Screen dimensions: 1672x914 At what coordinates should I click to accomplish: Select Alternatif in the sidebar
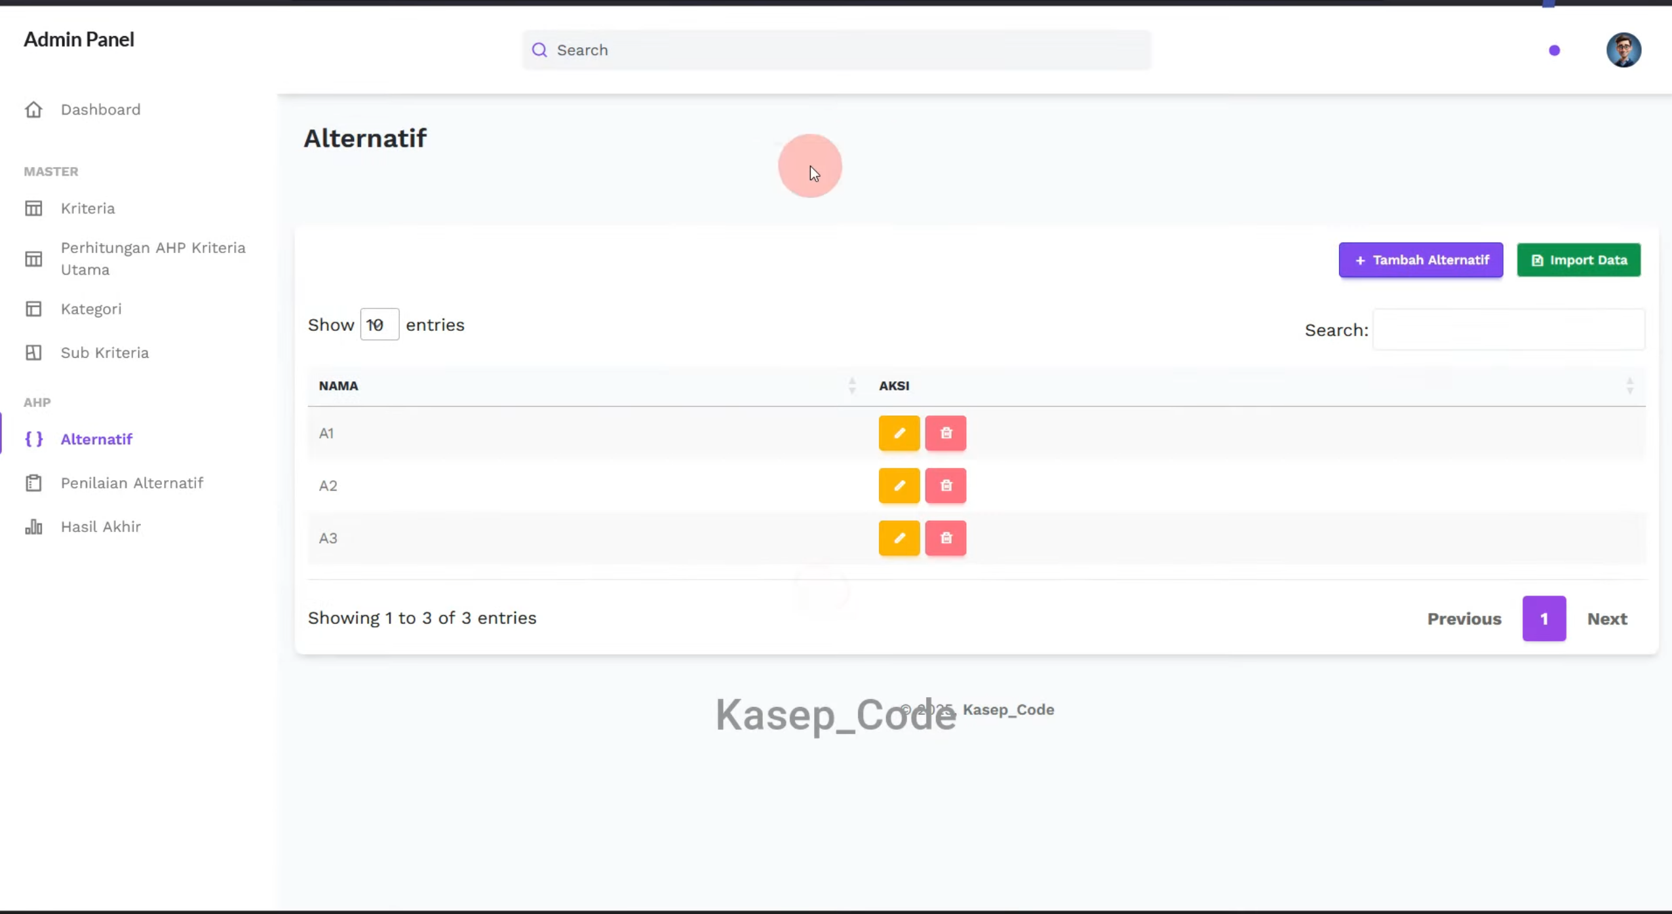pos(96,439)
